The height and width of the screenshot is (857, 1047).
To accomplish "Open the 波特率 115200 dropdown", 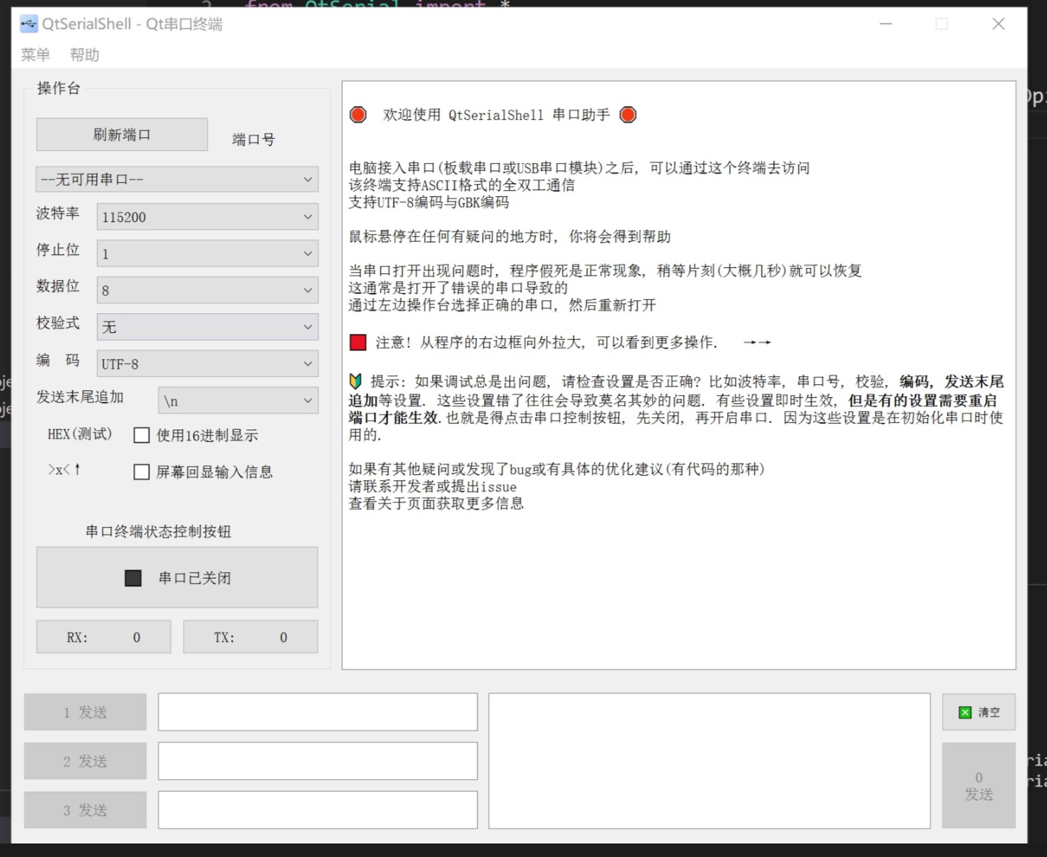I will (x=208, y=217).
